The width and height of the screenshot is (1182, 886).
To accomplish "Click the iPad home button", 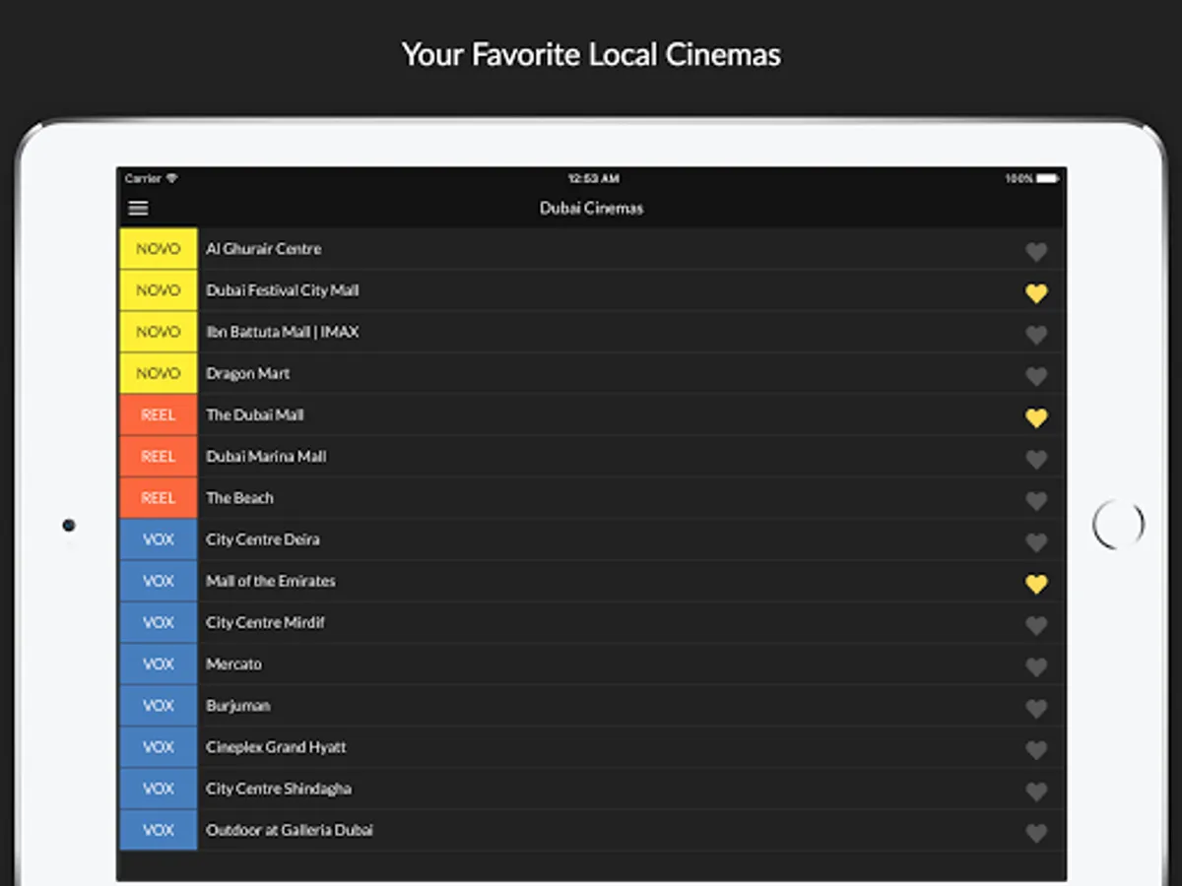I will (1119, 524).
